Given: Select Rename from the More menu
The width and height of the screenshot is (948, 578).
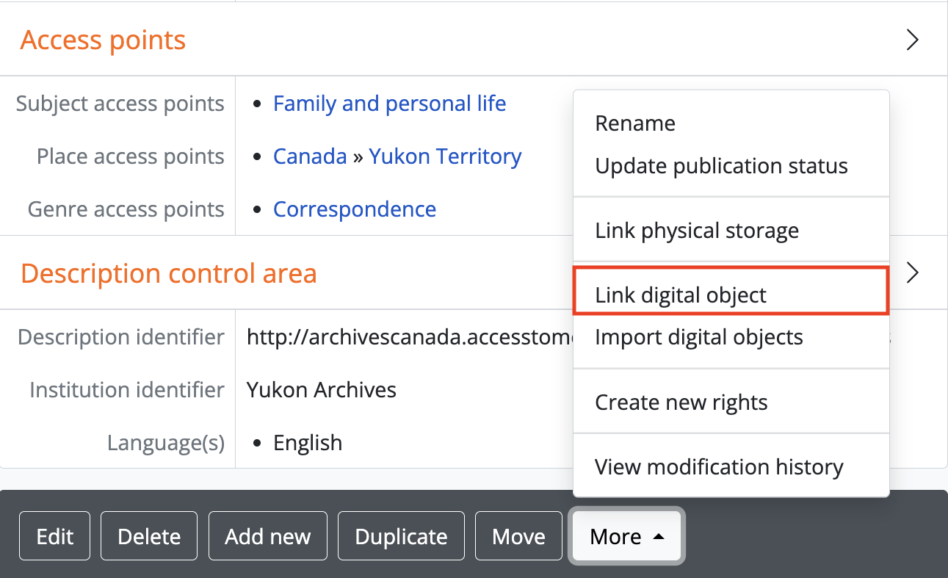Looking at the screenshot, I should pos(635,123).
